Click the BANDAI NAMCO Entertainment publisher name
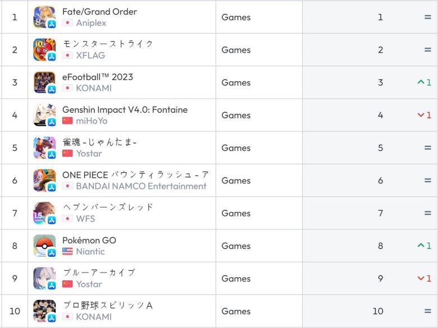Screen dimensions: 438x328 [141, 186]
